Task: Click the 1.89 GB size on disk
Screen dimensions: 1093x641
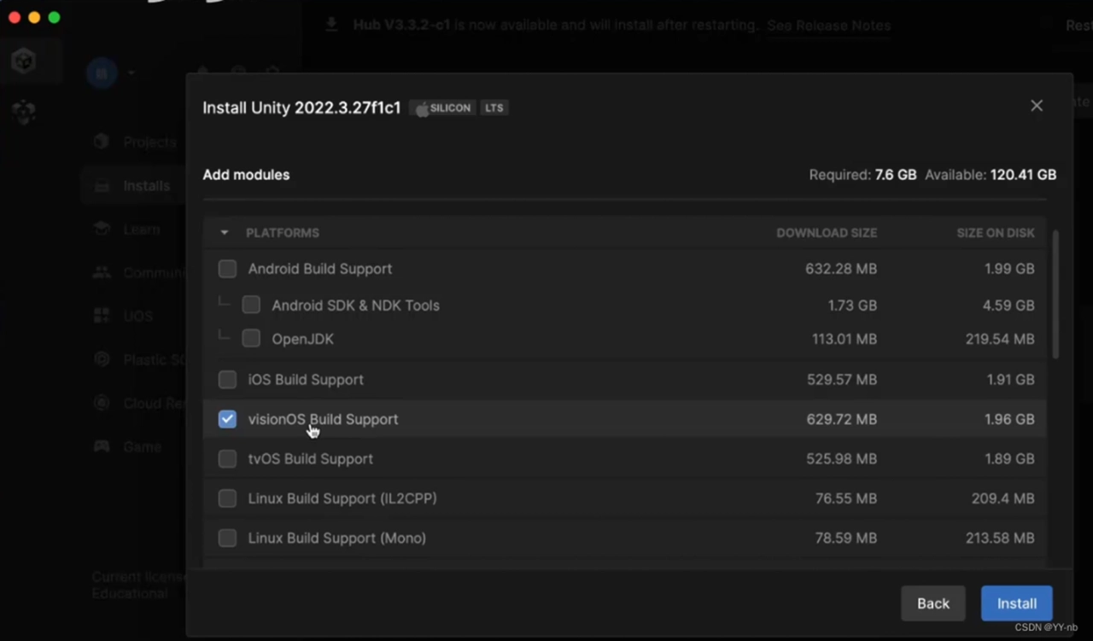Action: click(1009, 458)
